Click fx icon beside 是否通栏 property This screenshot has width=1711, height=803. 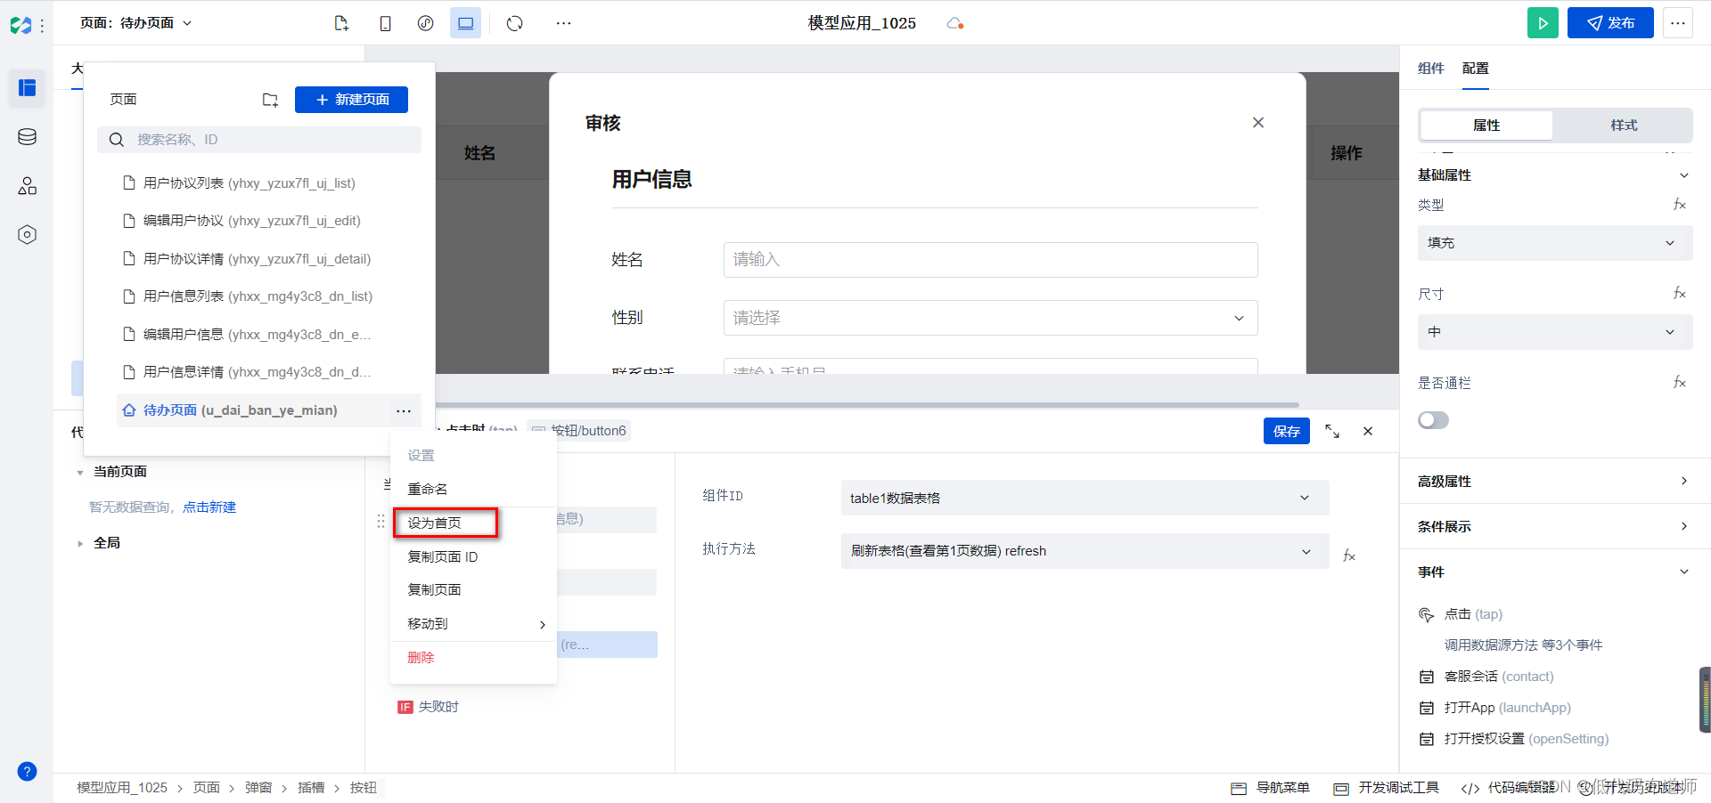point(1679,383)
